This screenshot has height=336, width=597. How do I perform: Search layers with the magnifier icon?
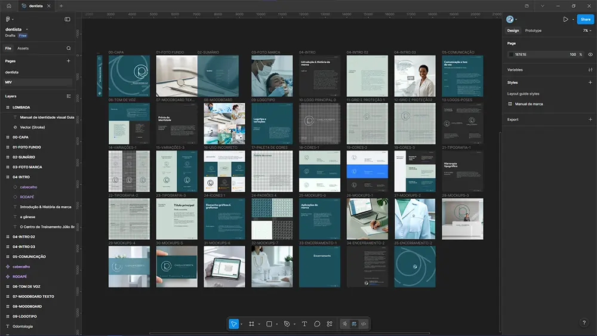point(69,48)
